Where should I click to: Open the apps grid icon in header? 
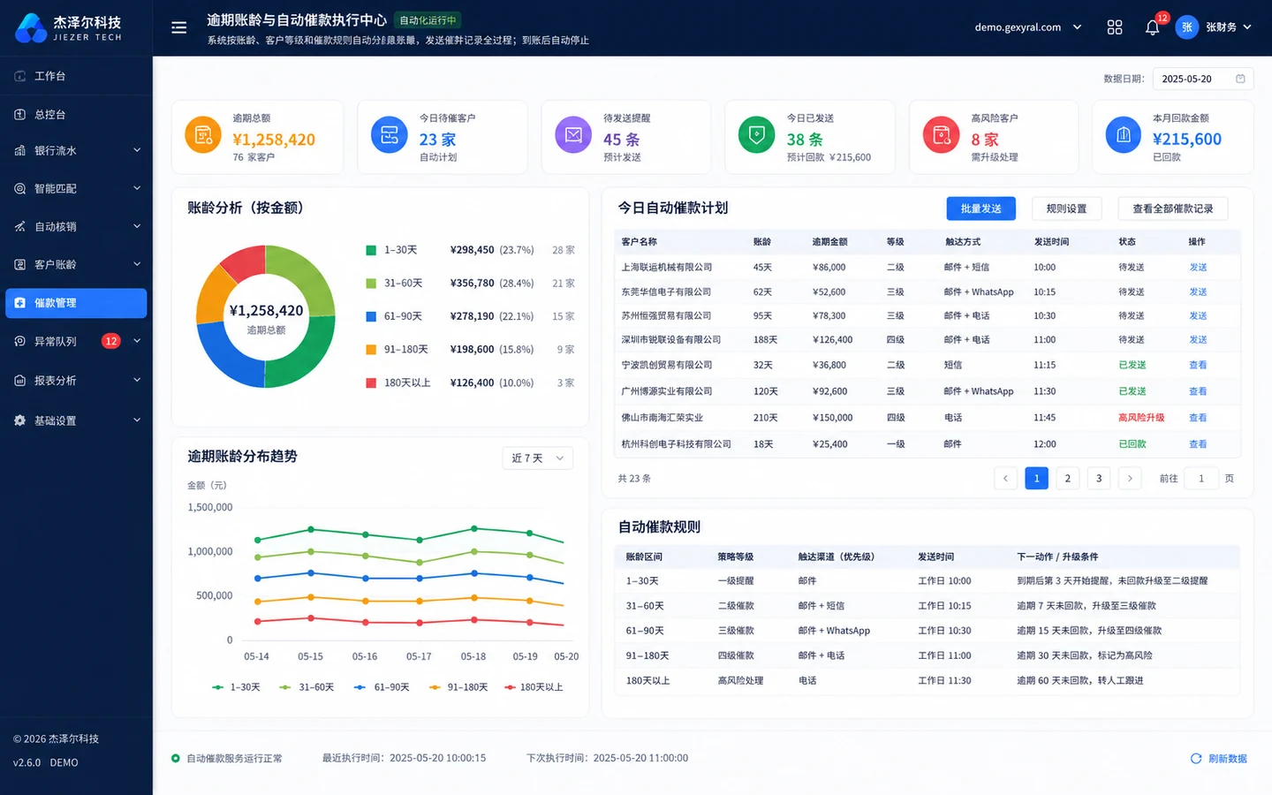click(1115, 27)
